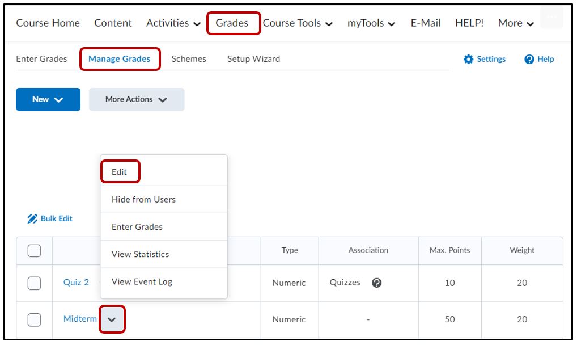Image resolution: width=577 pixels, height=345 pixels.
Task: Click the Quizzes association help icon
Action: click(376, 283)
